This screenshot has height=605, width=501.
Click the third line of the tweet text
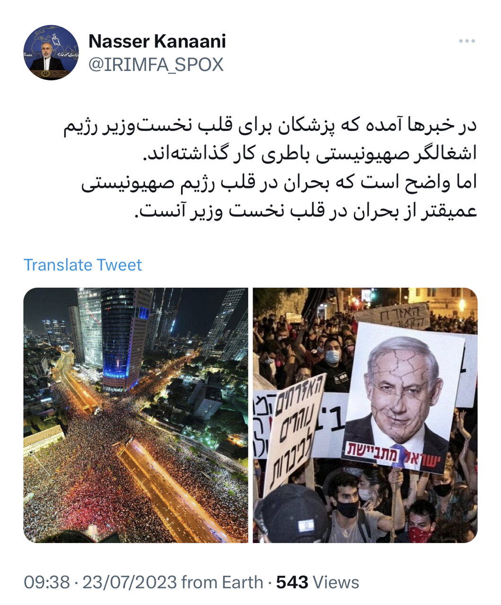pyautogui.click(x=279, y=183)
